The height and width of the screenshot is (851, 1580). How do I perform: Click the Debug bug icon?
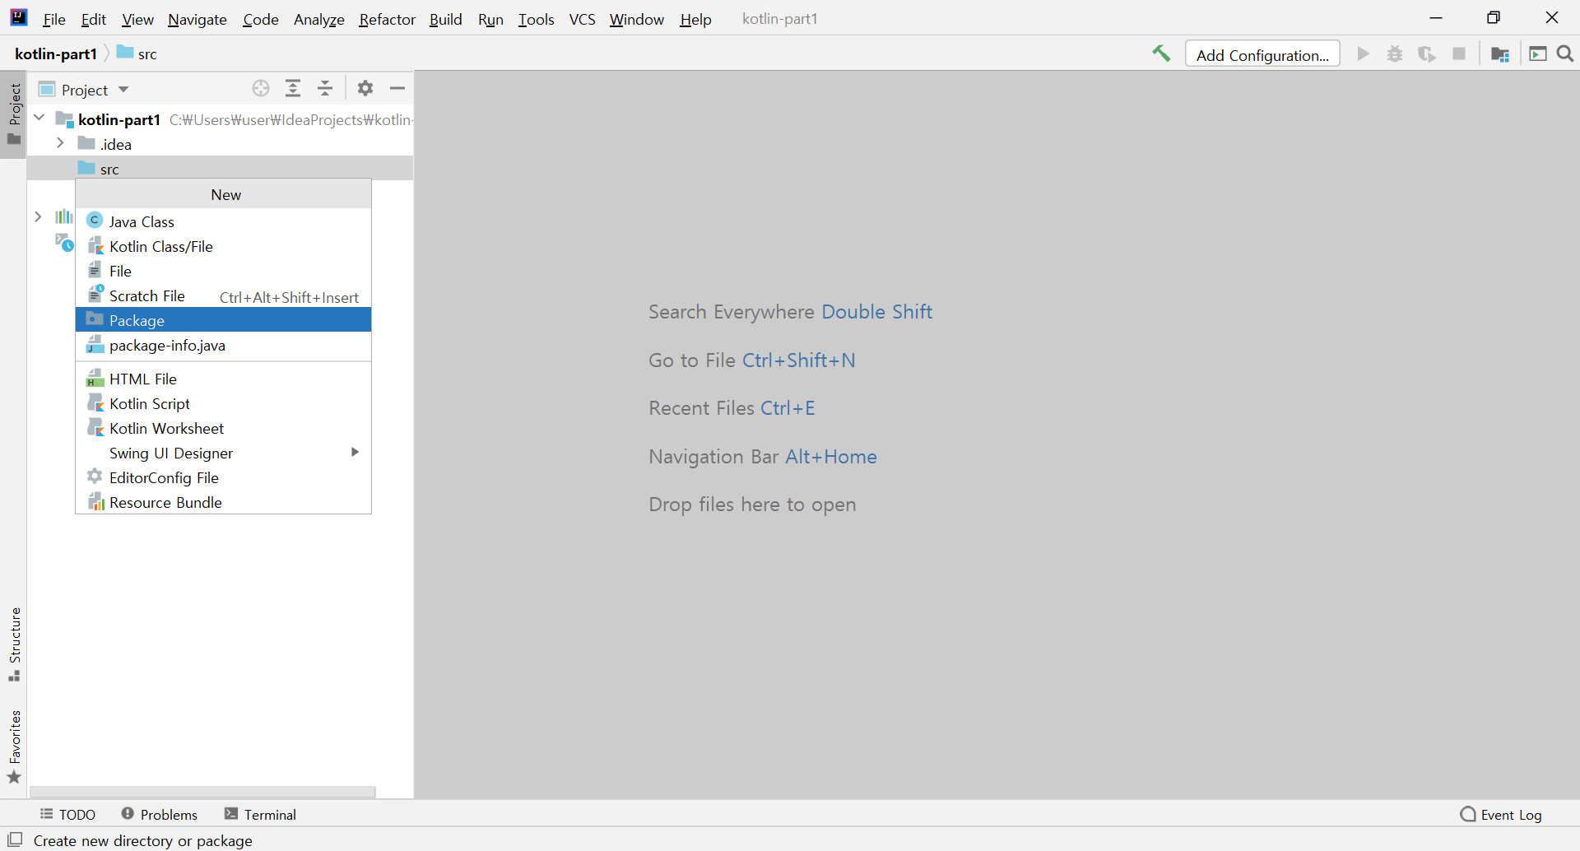coord(1395,54)
